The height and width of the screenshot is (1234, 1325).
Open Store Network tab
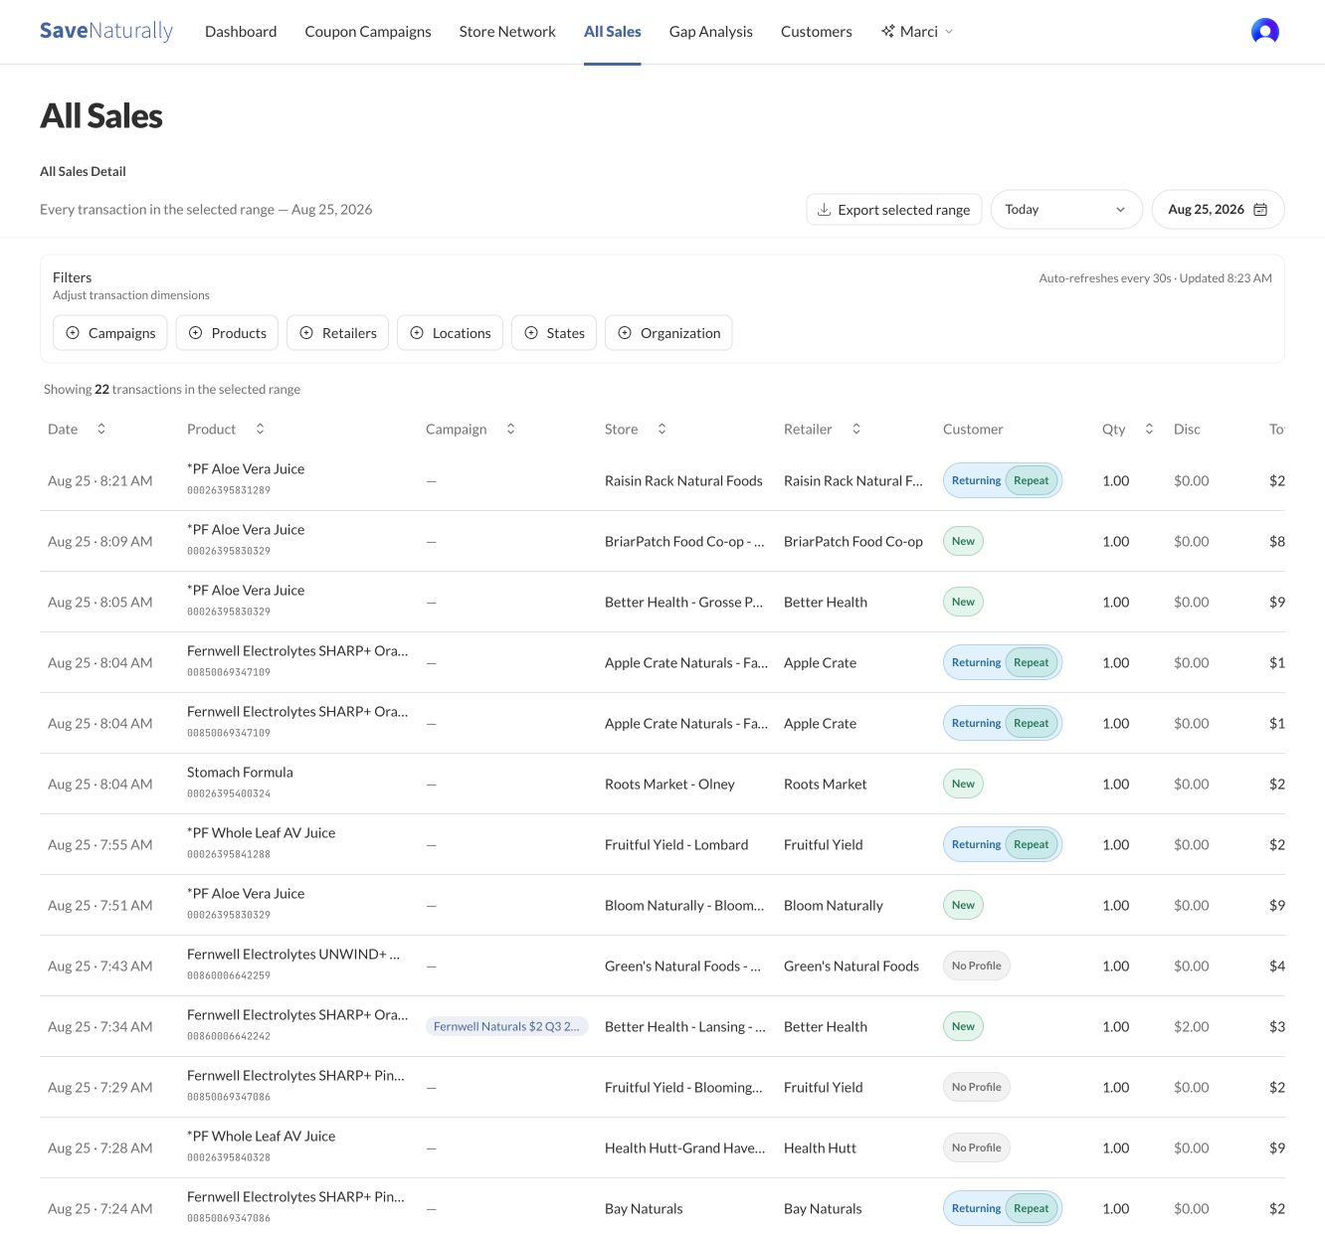[507, 32]
